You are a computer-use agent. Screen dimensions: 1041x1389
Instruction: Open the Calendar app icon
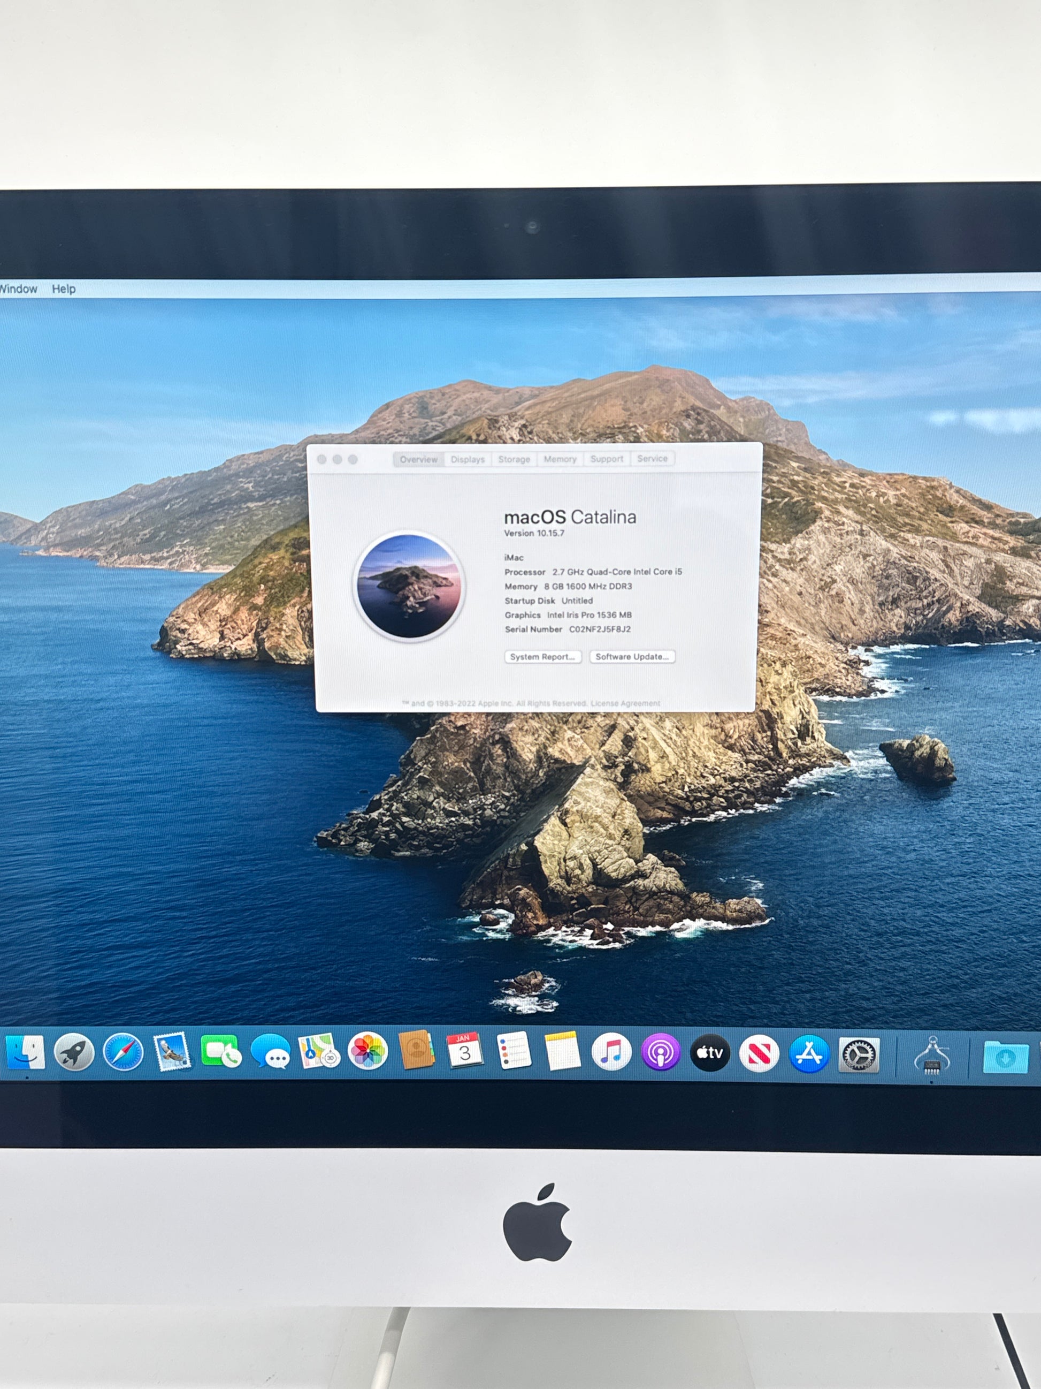pyautogui.click(x=464, y=1051)
